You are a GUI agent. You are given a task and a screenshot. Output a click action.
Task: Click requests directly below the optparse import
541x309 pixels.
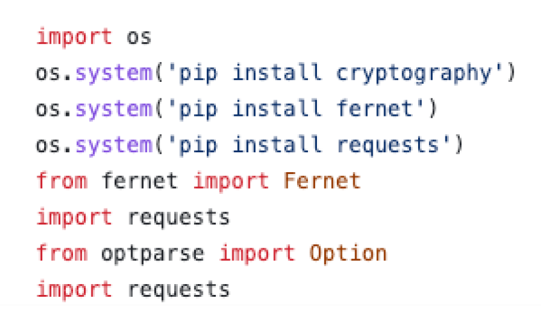178,289
